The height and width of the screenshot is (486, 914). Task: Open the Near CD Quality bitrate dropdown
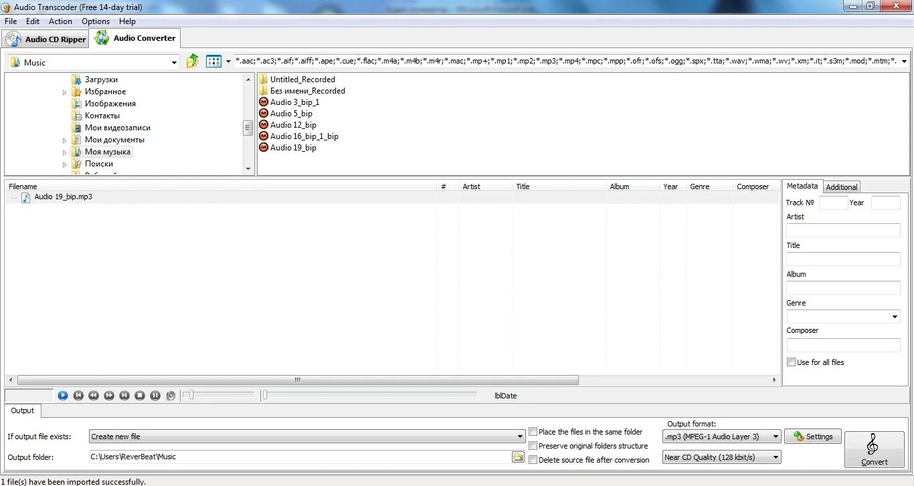pyautogui.click(x=722, y=457)
